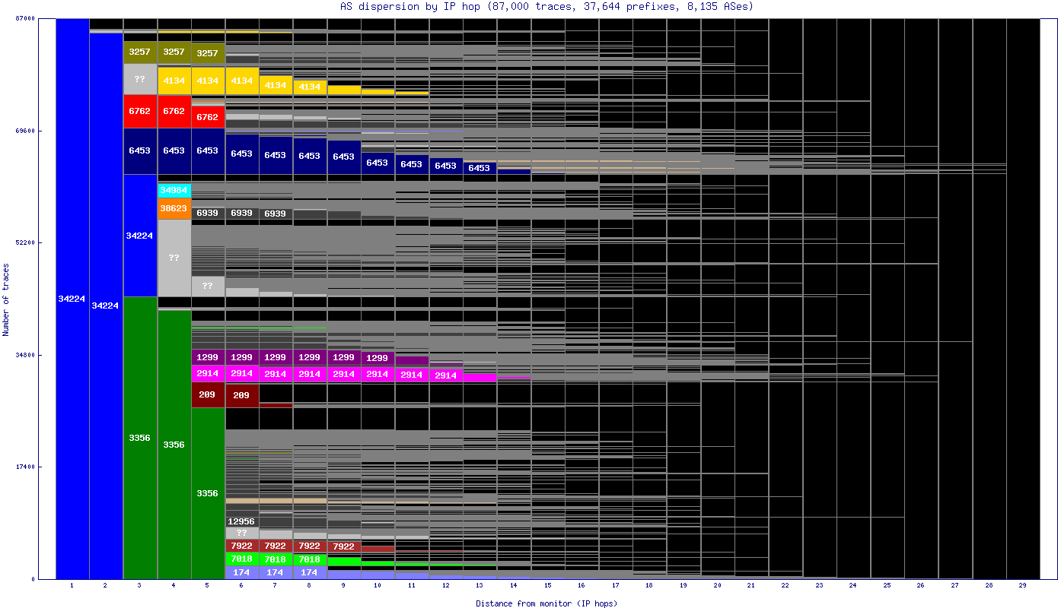Select the olive 3257 block at hop 5
Image resolution: width=1058 pixels, height=608 pixels.
point(208,54)
